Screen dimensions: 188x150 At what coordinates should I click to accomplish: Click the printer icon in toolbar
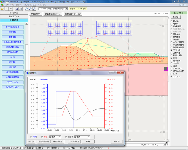21,9
